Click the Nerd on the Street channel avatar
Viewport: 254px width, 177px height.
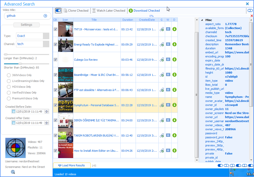(x=15, y=148)
